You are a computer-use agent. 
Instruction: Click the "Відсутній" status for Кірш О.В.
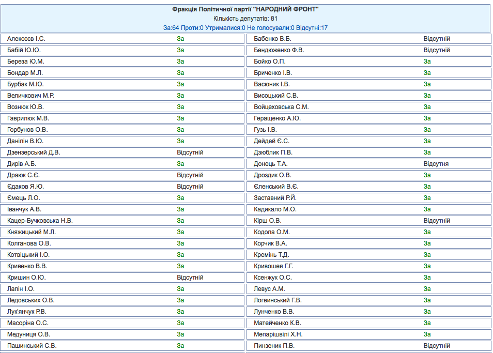click(x=437, y=221)
